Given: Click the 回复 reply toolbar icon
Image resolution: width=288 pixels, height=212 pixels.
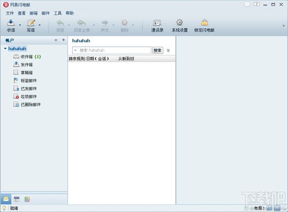Looking at the screenshot, I should pyautogui.click(x=61, y=22).
